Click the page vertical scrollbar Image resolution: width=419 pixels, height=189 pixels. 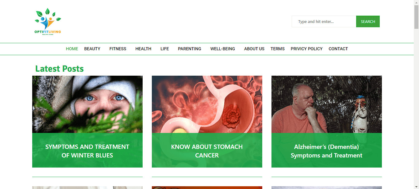(x=416, y=94)
